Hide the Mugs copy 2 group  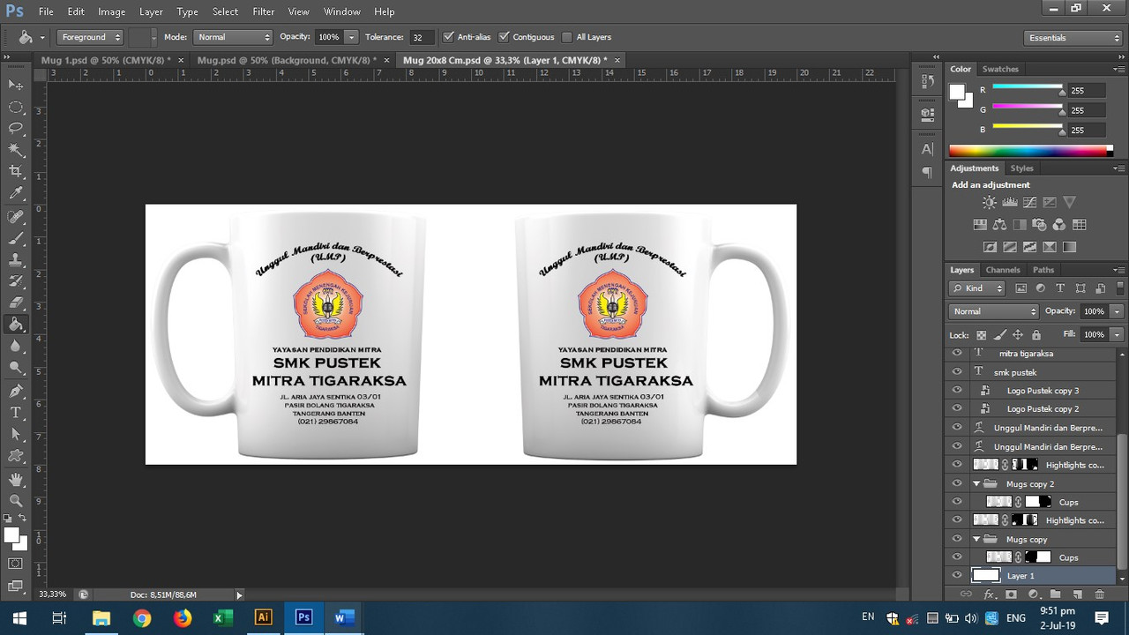(x=957, y=483)
